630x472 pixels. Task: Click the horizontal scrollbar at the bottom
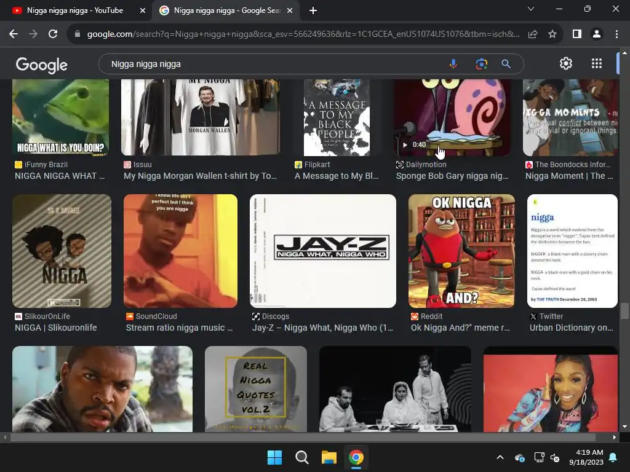pos(303,437)
